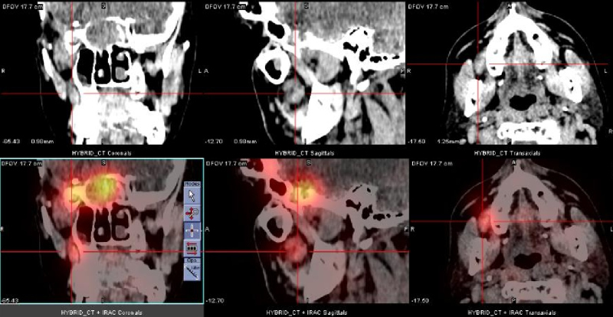613x317 pixels.
Task: Click the HYBRID_CT + IRAC Sagittals caption label
Action: click(306, 312)
